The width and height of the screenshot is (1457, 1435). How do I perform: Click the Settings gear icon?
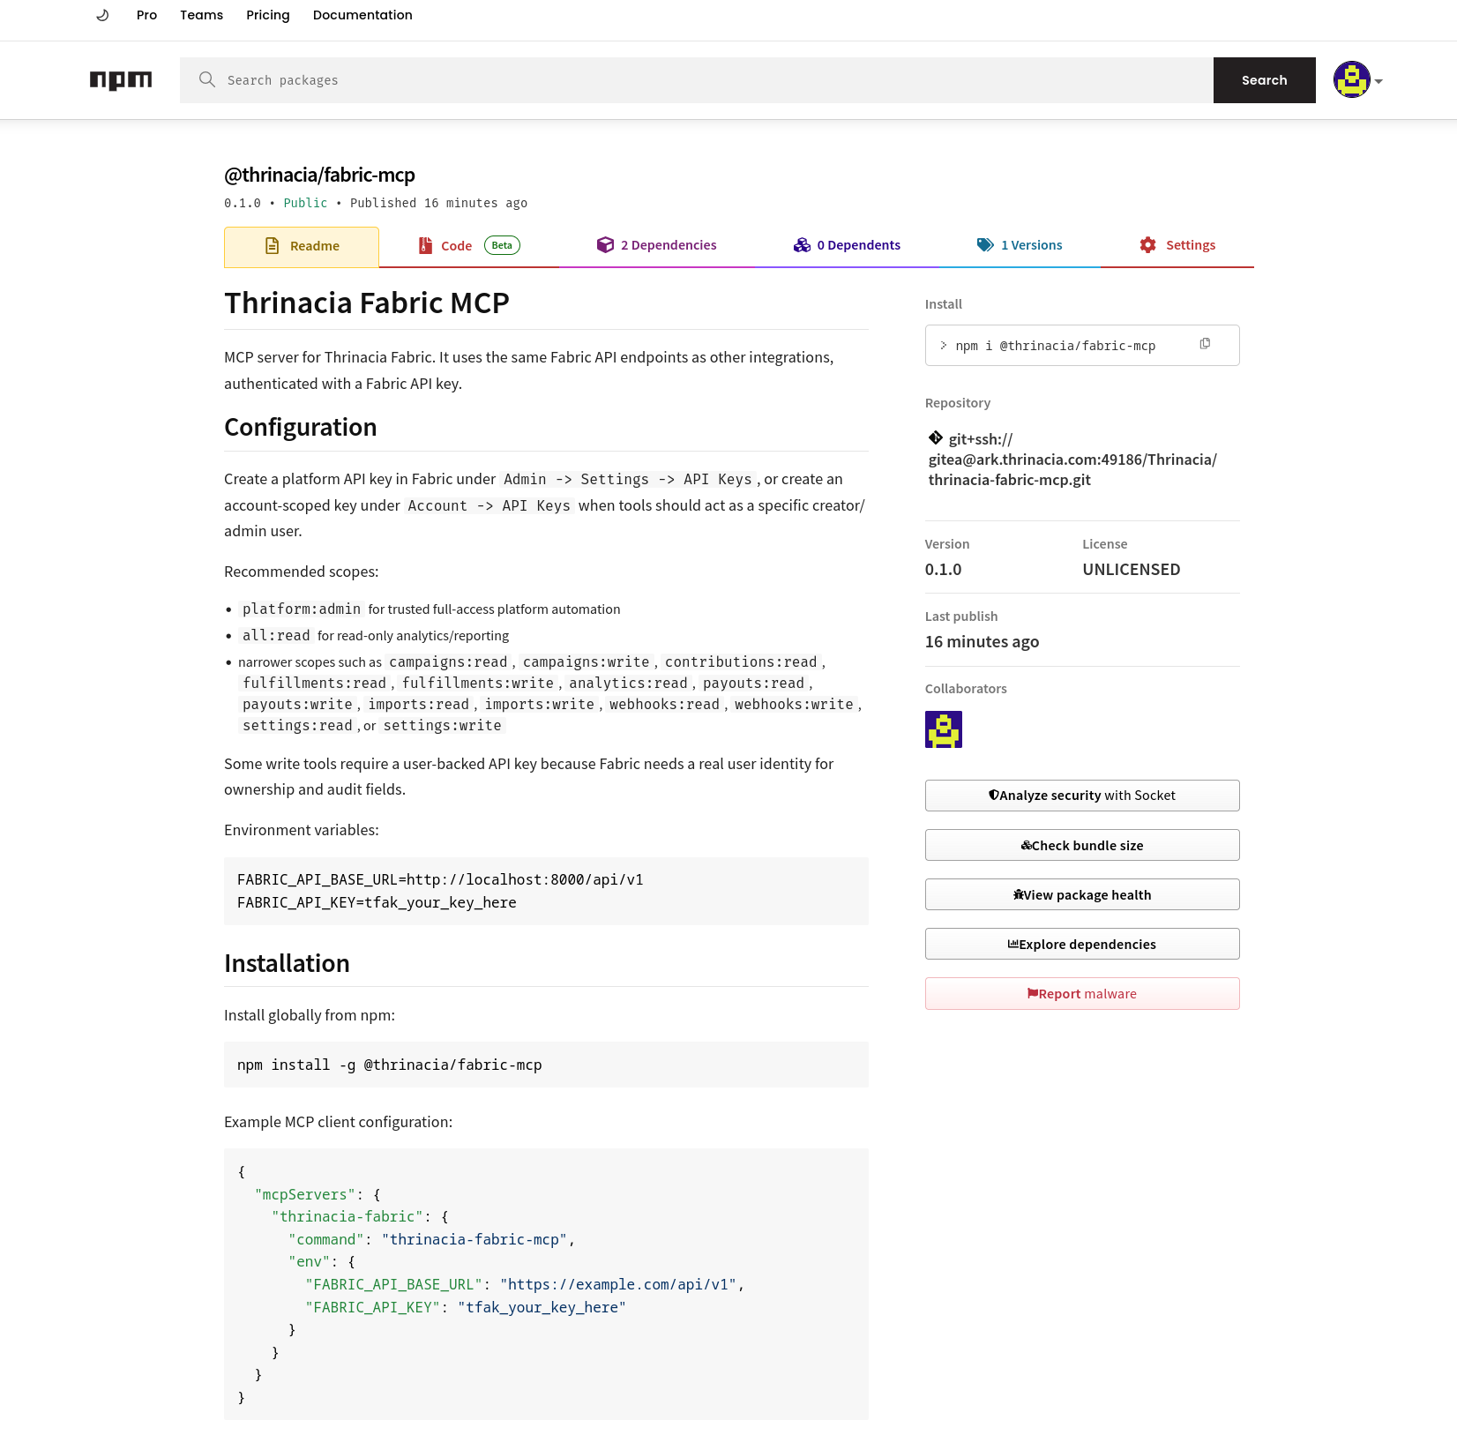coord(1147,245)
